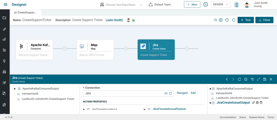Image resolution: width=277 pixels, height=120 pixels.
Task: Expand ApacheKafkaConsumeOutput in left tree
Action: point(15,89)
